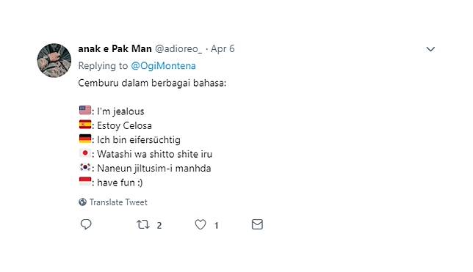Open the Apr 6 timestamp link
Screen dimensions: 473x272
point(223,49)
